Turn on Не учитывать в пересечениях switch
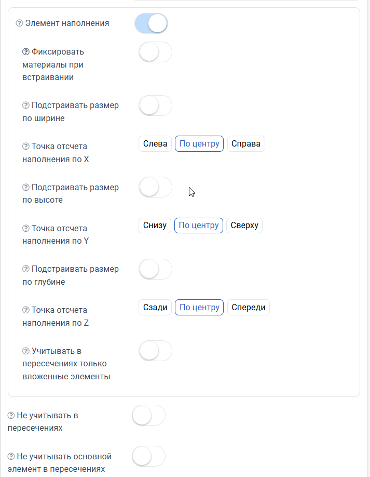Screen dimensions: 370x477 [x=148, y=415]
